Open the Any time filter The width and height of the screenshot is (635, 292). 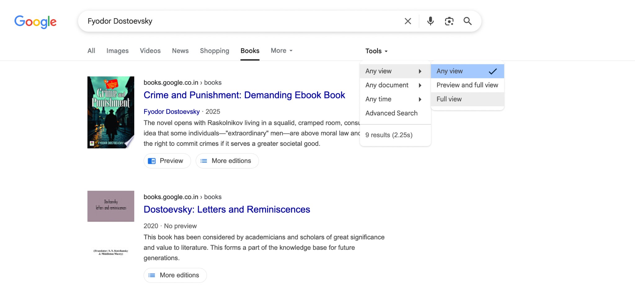tap(395, 99)
